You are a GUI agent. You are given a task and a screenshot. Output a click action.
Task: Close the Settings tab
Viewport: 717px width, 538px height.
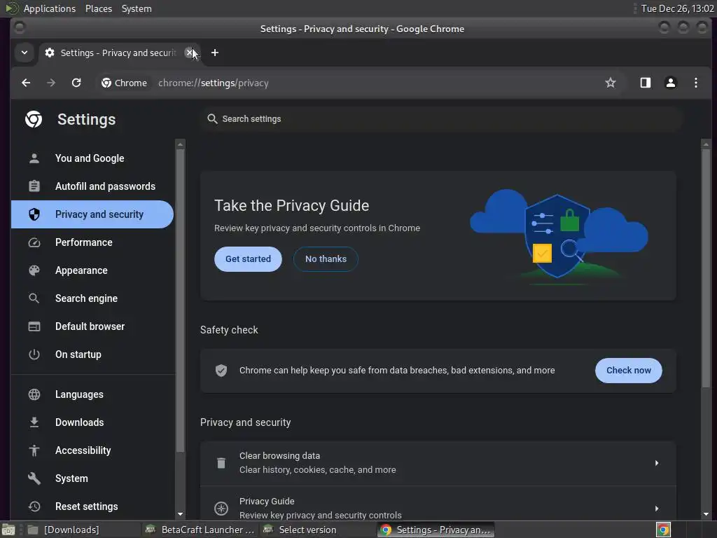point(189,53)
